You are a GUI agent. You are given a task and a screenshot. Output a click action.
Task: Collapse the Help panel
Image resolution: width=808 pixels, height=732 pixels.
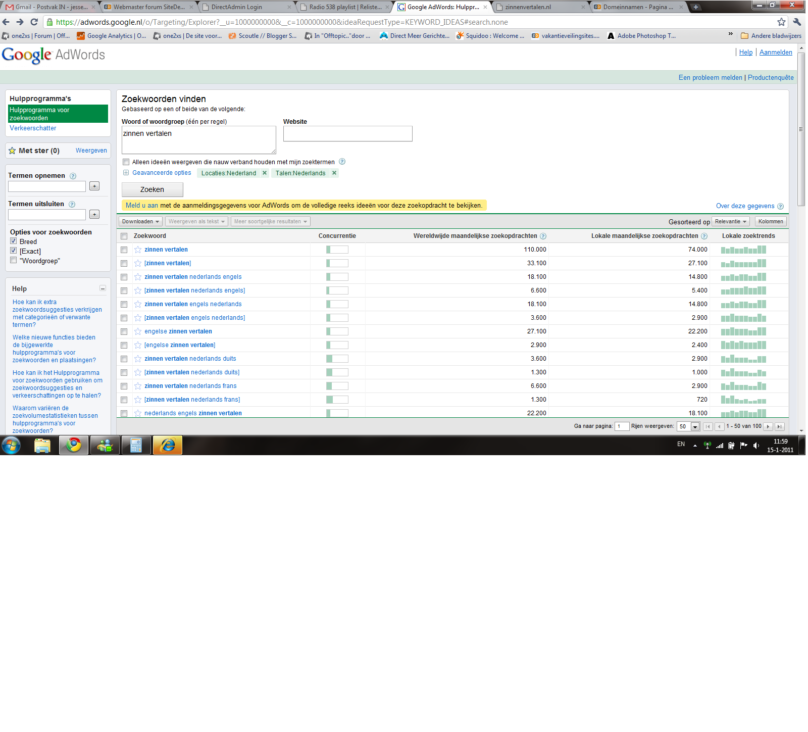pos(103,288)
